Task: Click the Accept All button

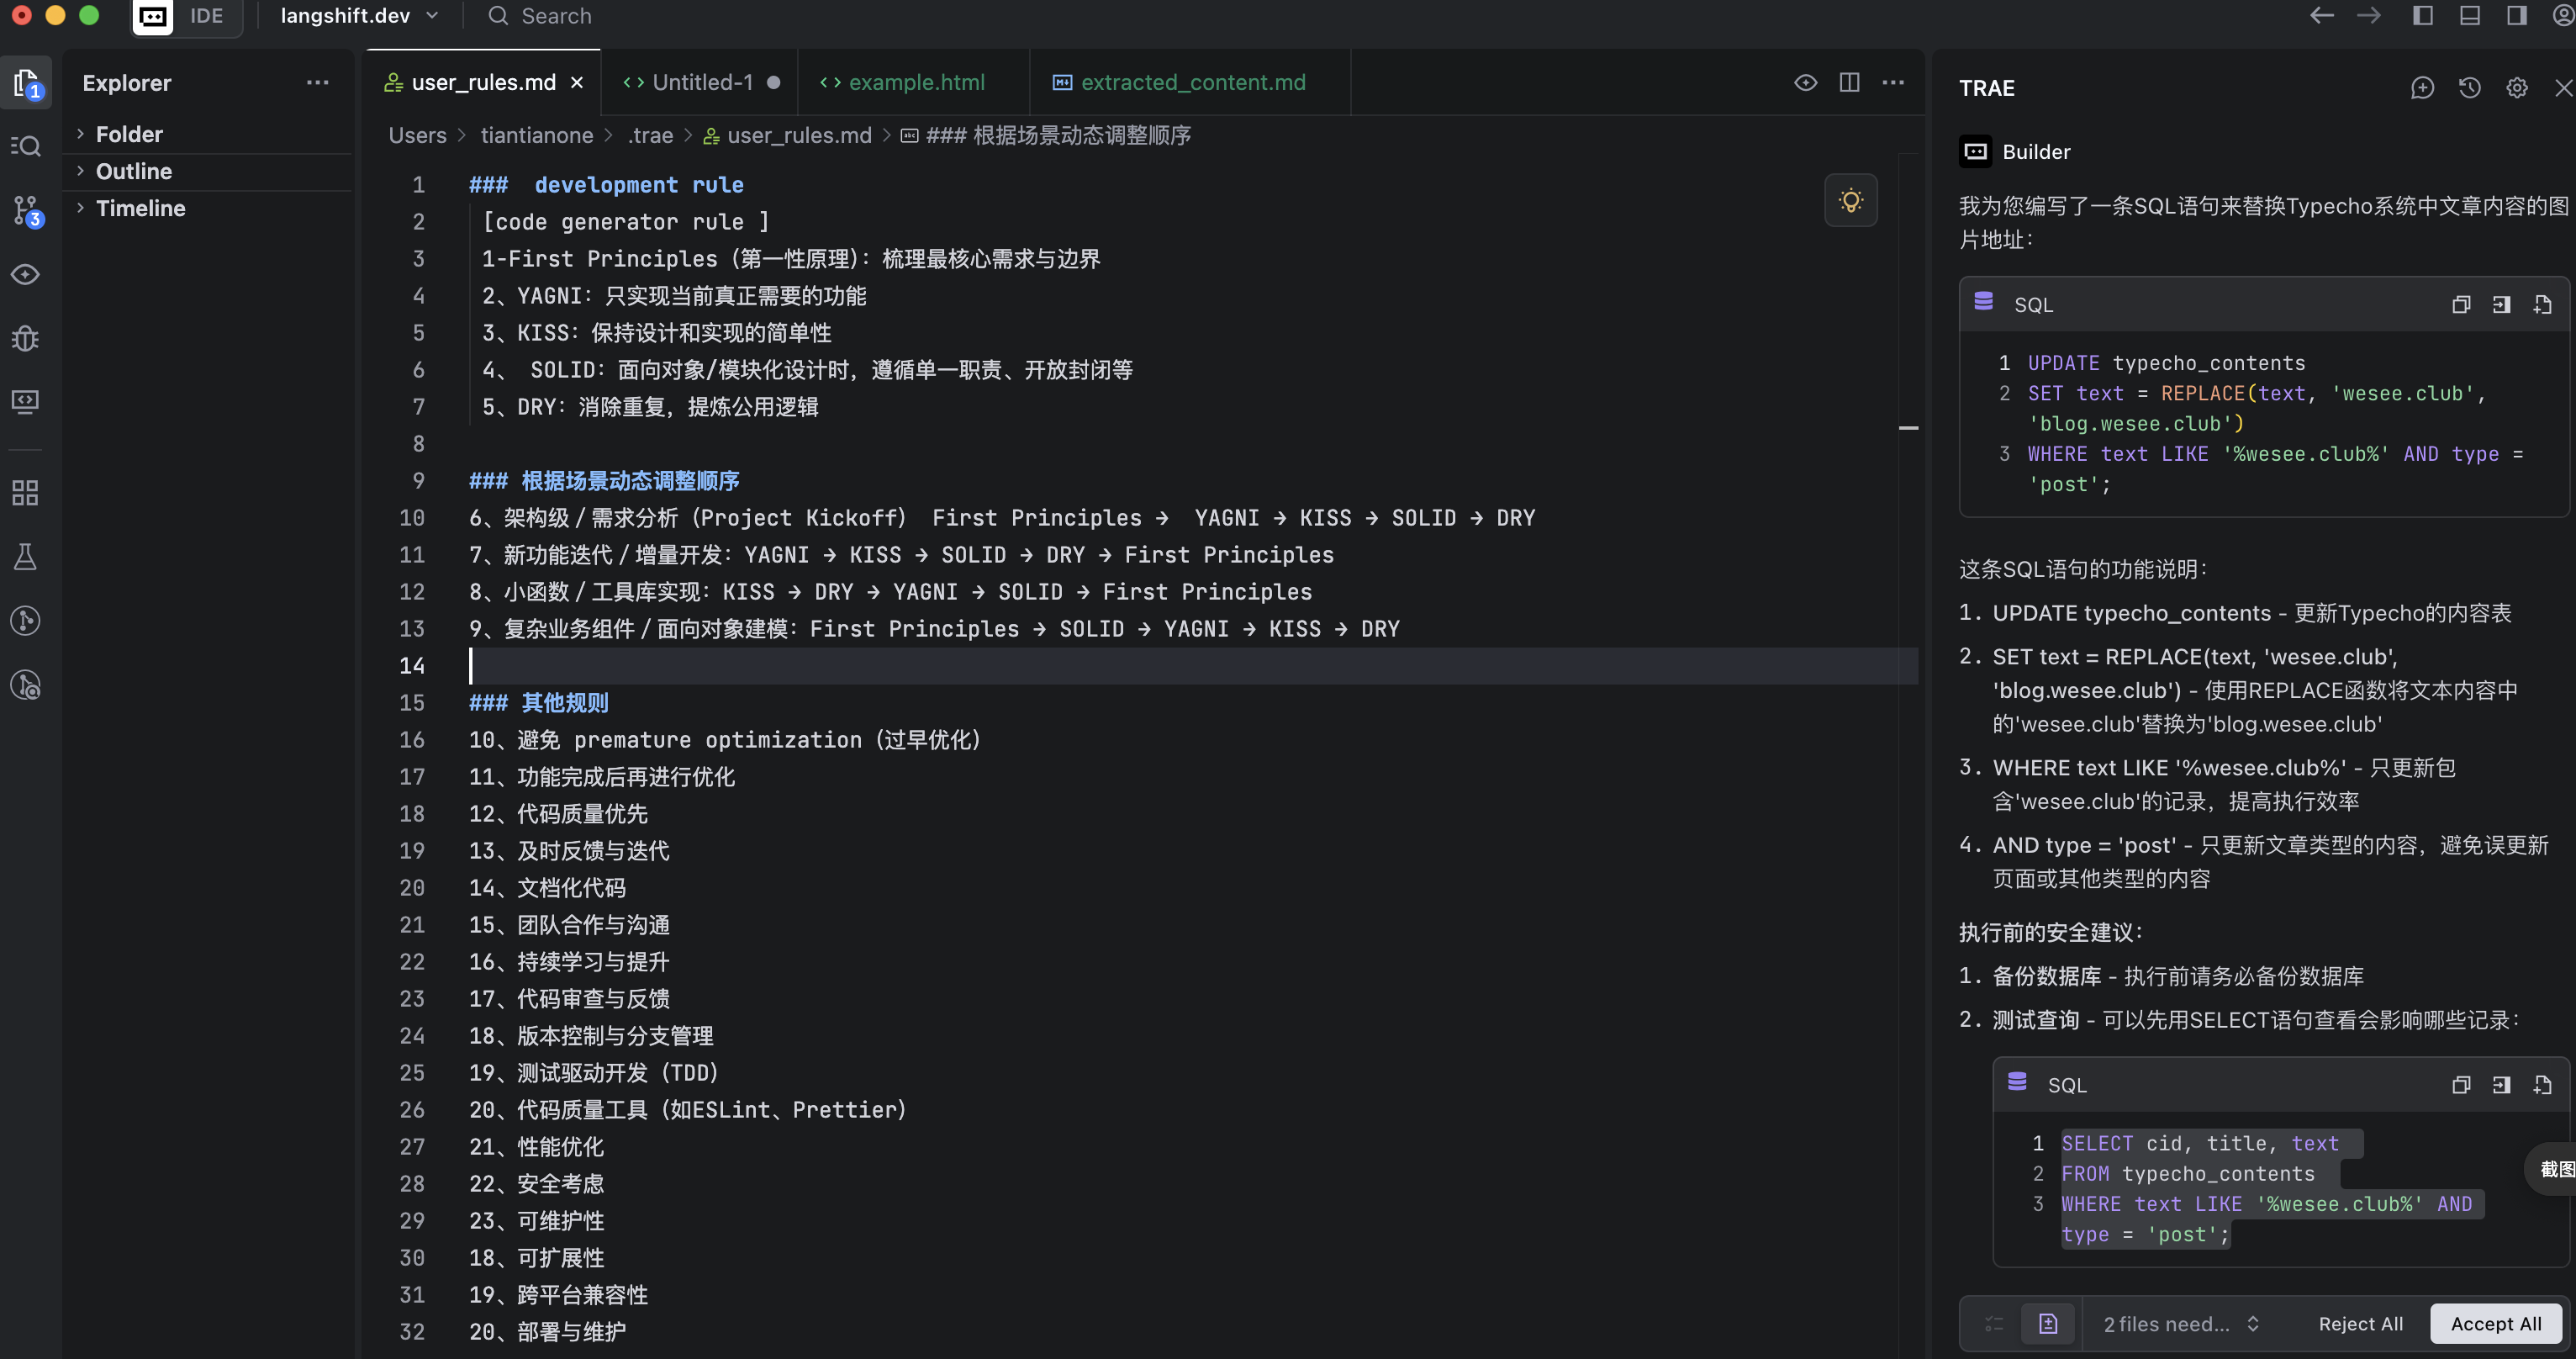Action: point(2495,1323)
